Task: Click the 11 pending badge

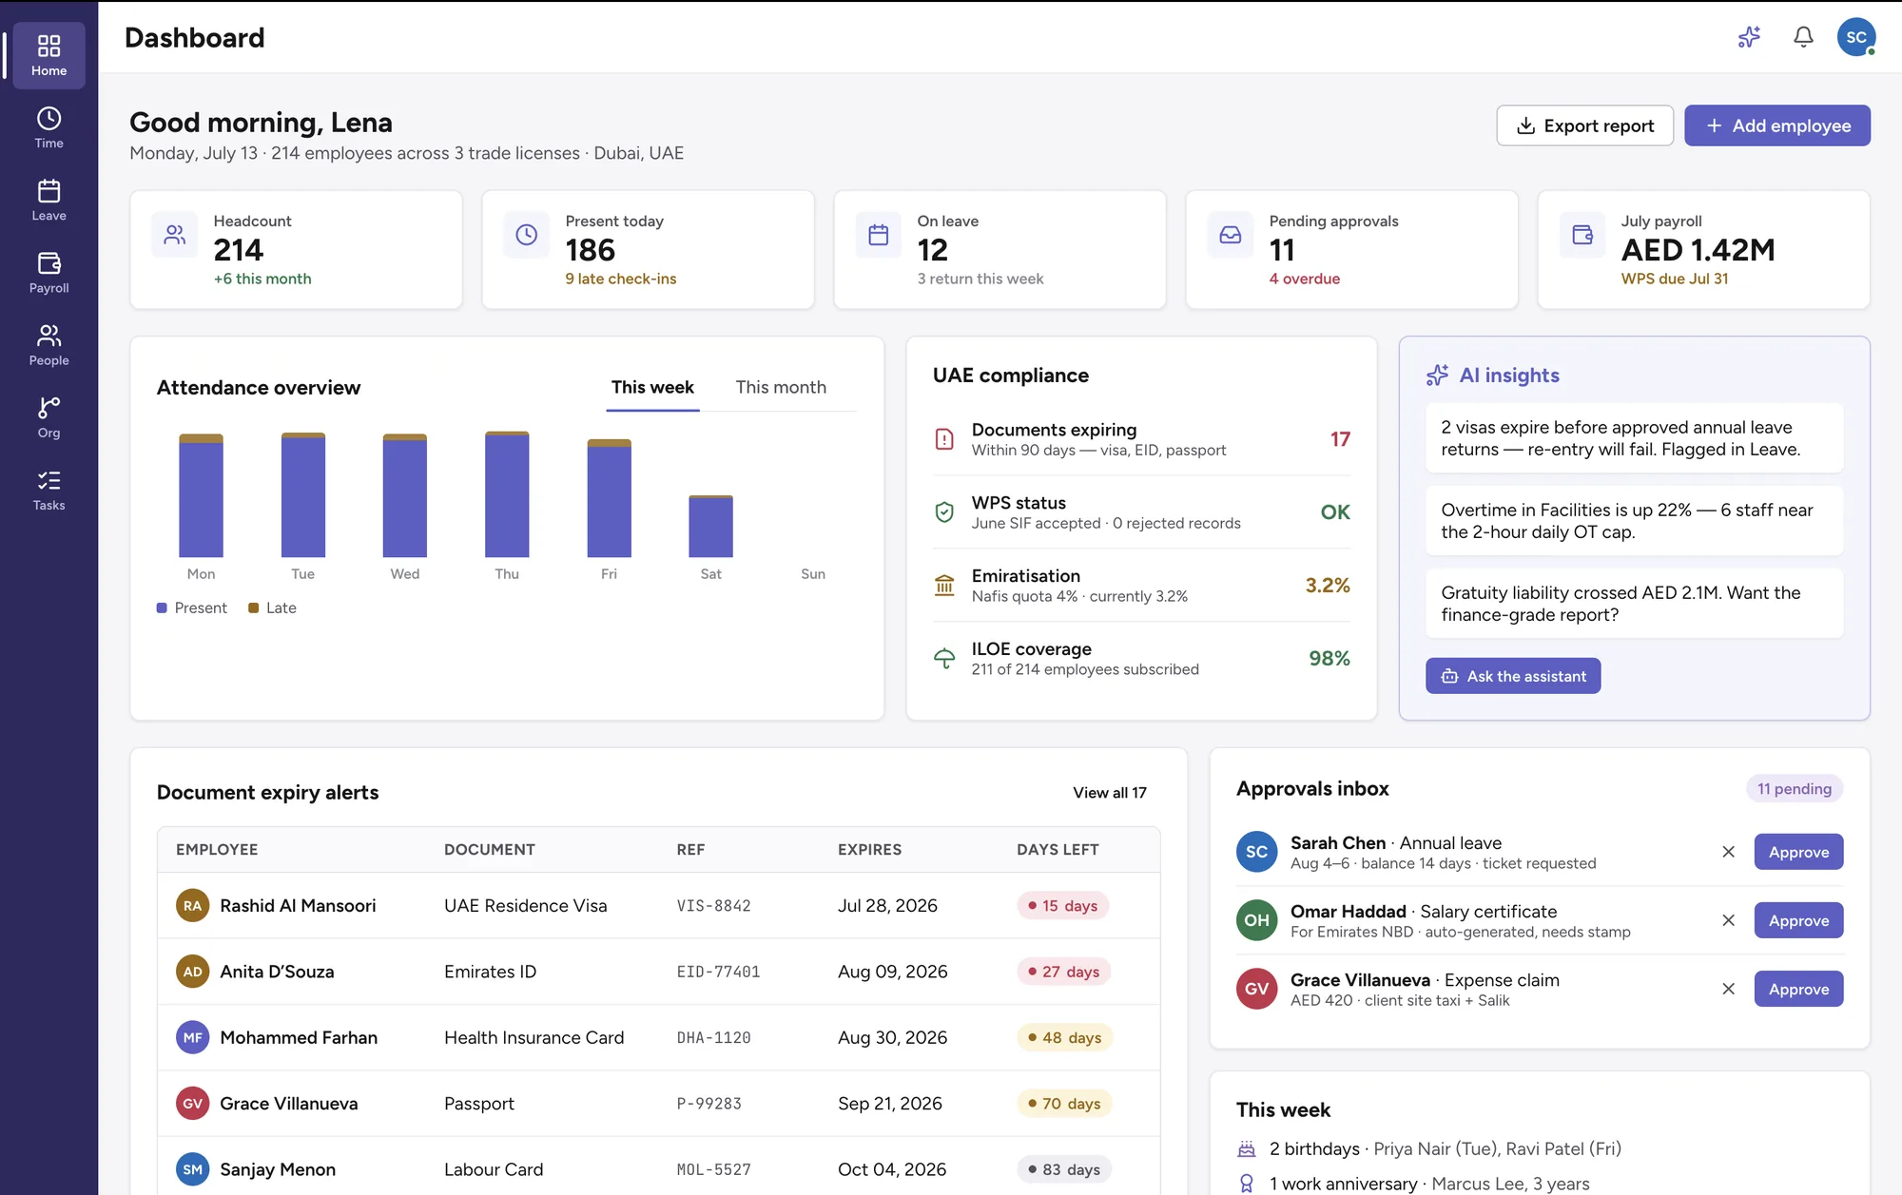Action: tap(1795, 789)
